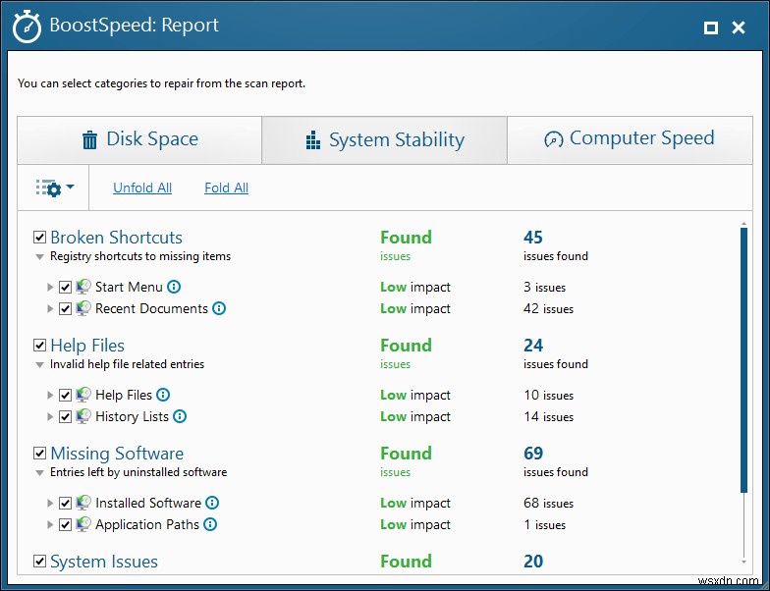
Task: Click the Unfold All link
Action: click(142, 188)
